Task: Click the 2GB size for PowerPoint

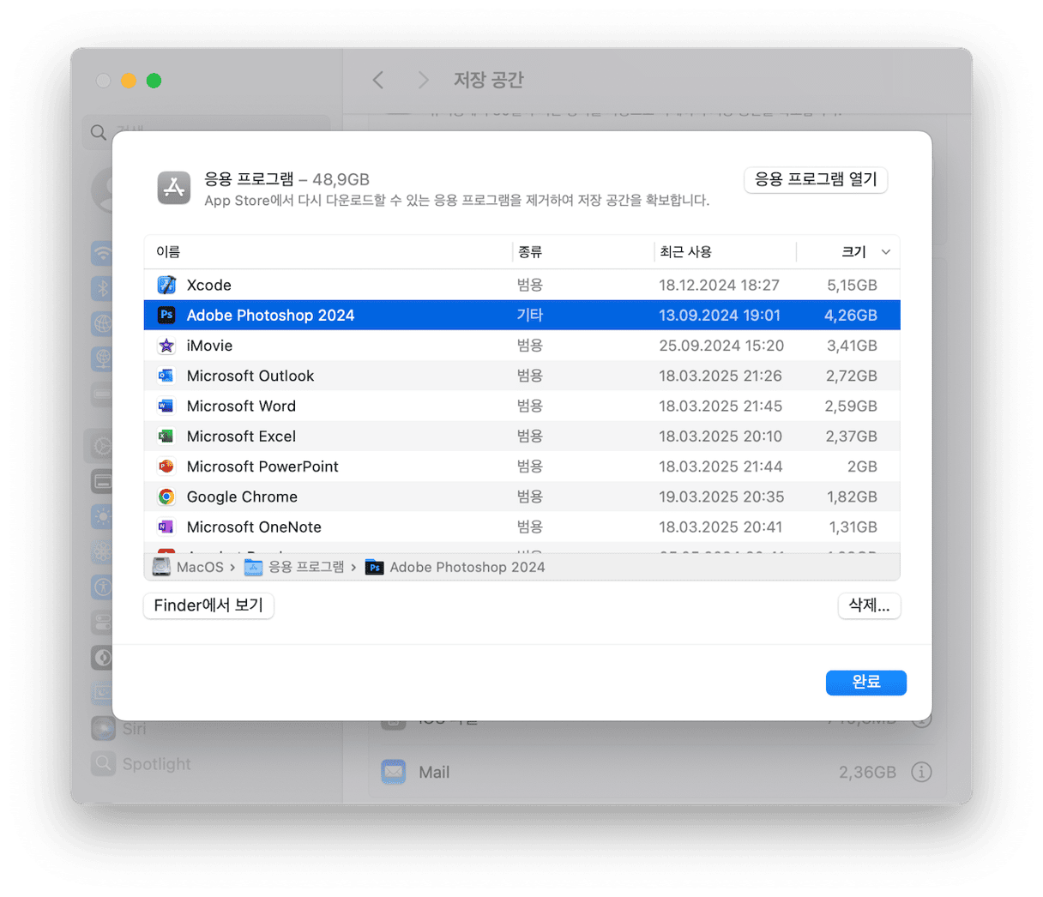Action: tap(862, 467)
